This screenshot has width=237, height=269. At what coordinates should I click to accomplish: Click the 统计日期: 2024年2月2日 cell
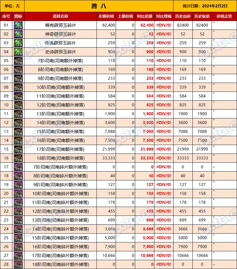[x=205, y=6]
